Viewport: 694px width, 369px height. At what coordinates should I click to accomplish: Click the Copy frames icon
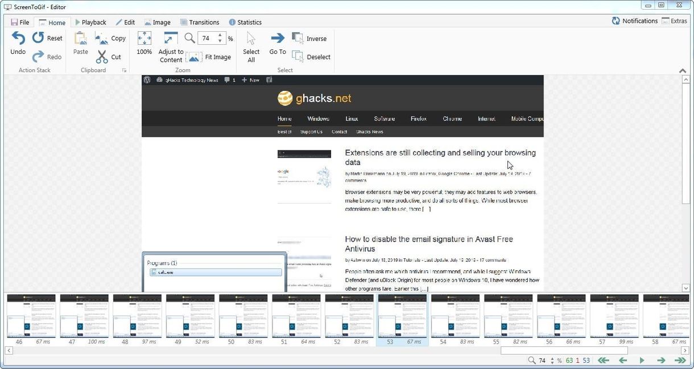click(x=101, y=38)
